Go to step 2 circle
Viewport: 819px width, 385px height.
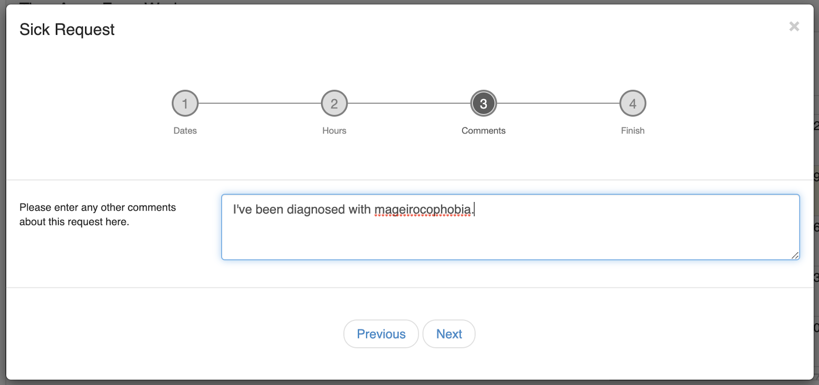(x=334, y=104)
